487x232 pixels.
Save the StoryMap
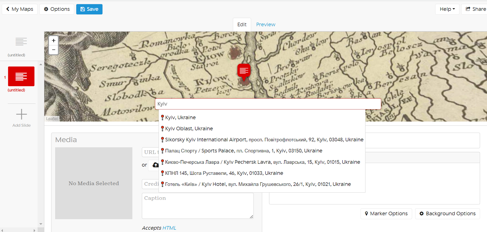[x=89, y=9]
